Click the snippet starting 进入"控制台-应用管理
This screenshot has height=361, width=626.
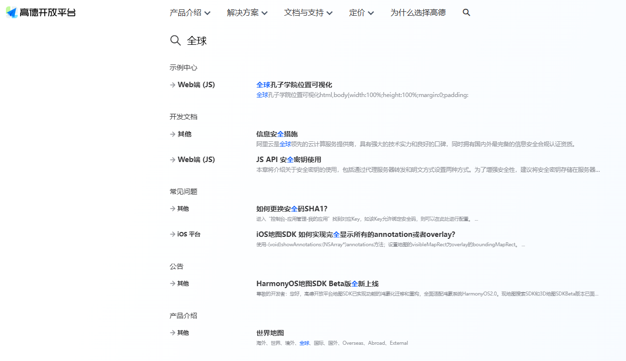click(367, 219)
